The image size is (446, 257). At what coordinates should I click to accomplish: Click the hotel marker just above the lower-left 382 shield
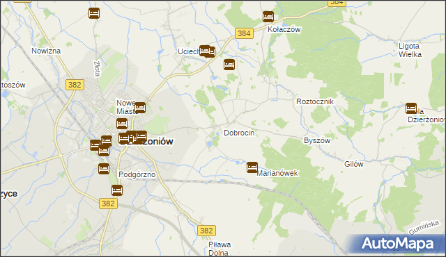point(117,190)
